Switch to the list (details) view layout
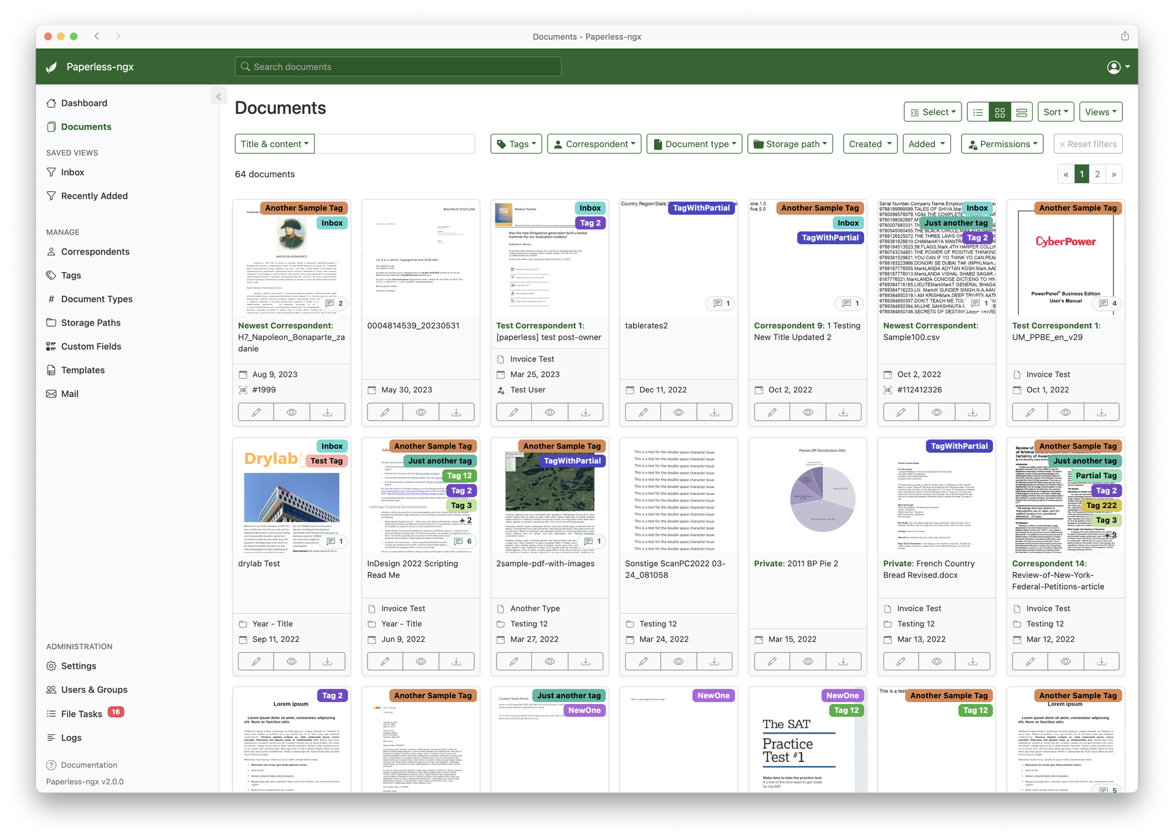1174x840 pixels. (978, 112)
